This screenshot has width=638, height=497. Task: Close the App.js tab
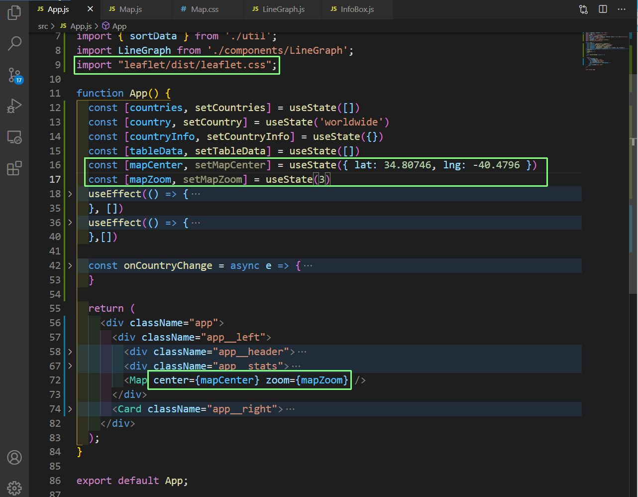tap(90, 9)
